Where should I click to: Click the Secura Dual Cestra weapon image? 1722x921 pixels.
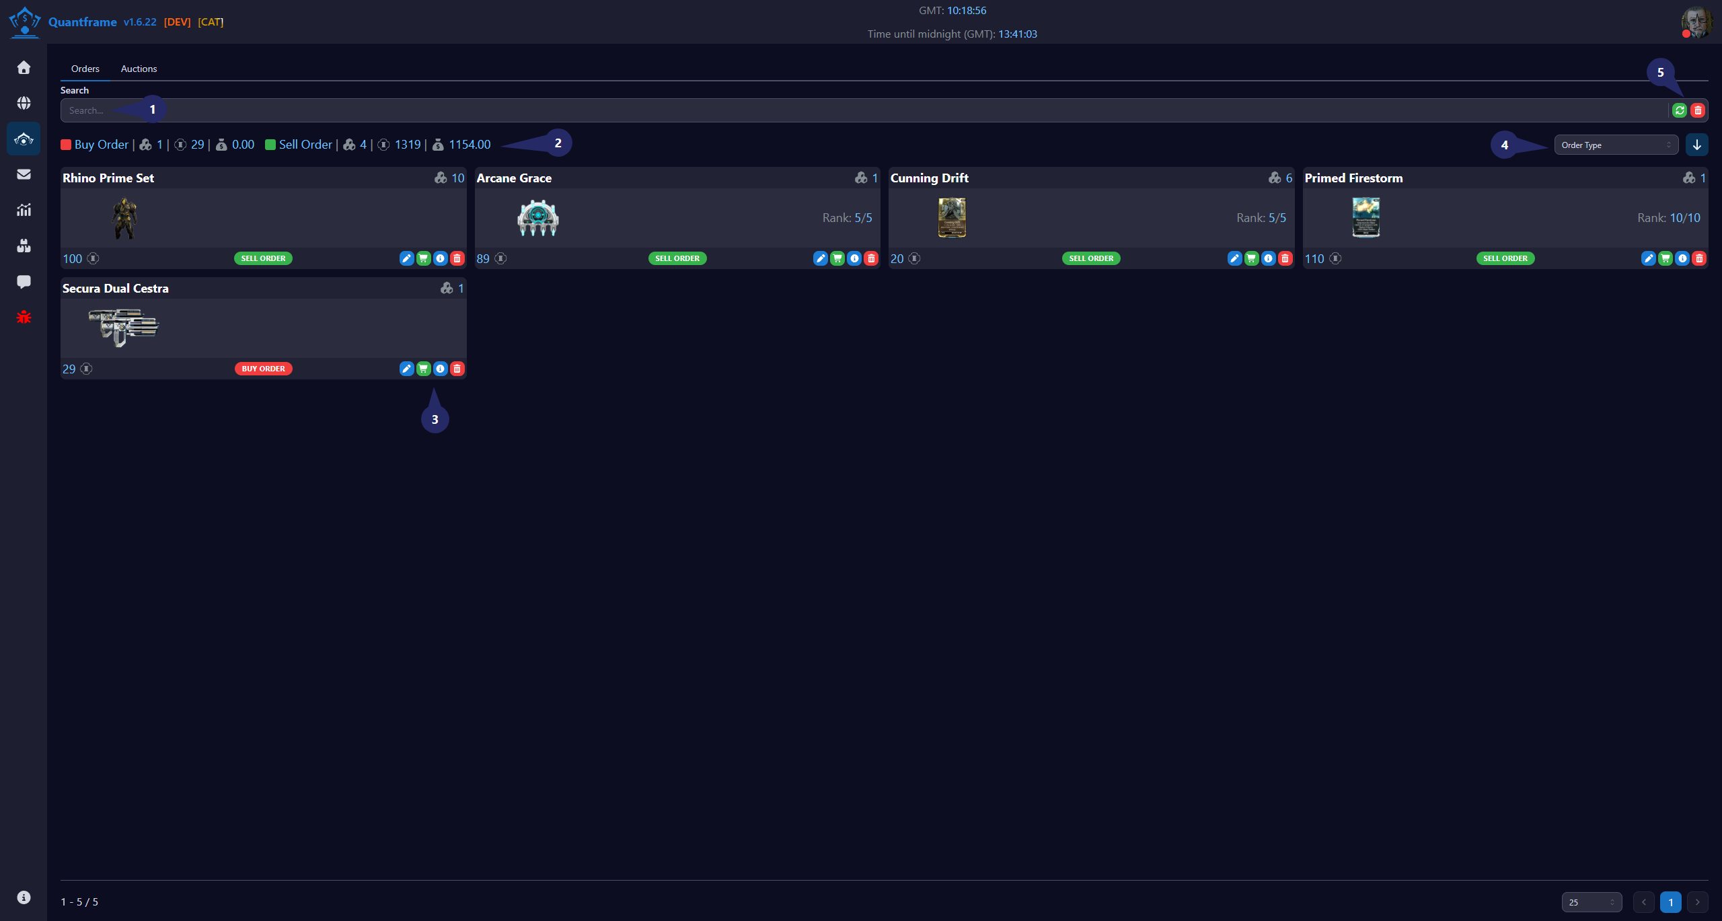(x=124, y=328)
